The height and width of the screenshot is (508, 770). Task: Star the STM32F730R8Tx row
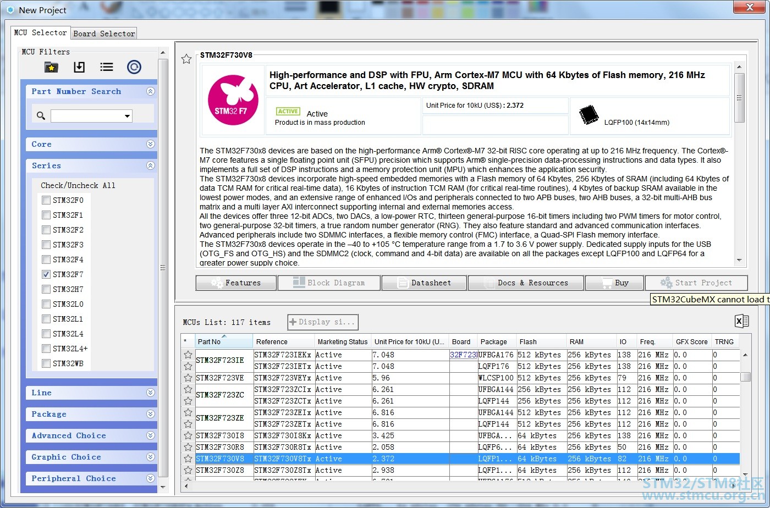pos(188,447)
